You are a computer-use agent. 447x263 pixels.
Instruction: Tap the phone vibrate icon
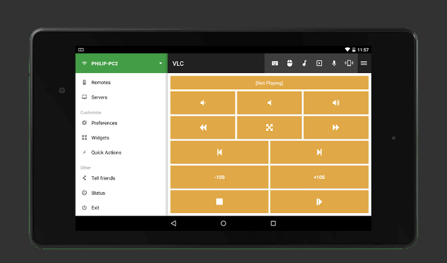[348, 63]
